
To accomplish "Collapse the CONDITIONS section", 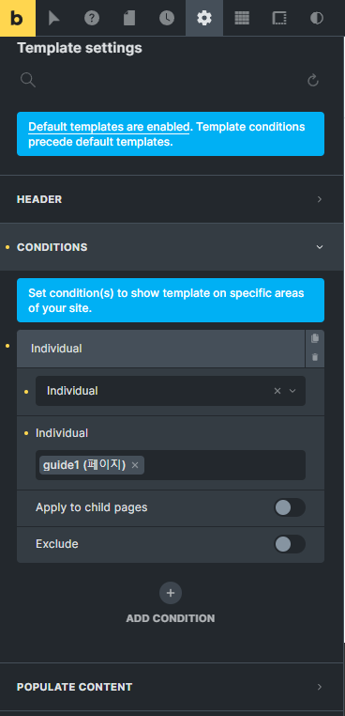I will [x=172, y=247].
